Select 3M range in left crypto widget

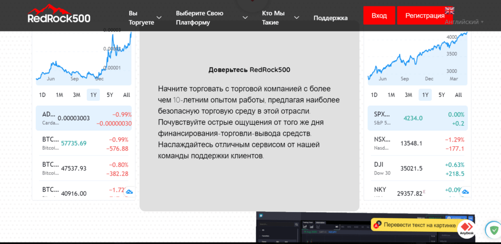76,95
